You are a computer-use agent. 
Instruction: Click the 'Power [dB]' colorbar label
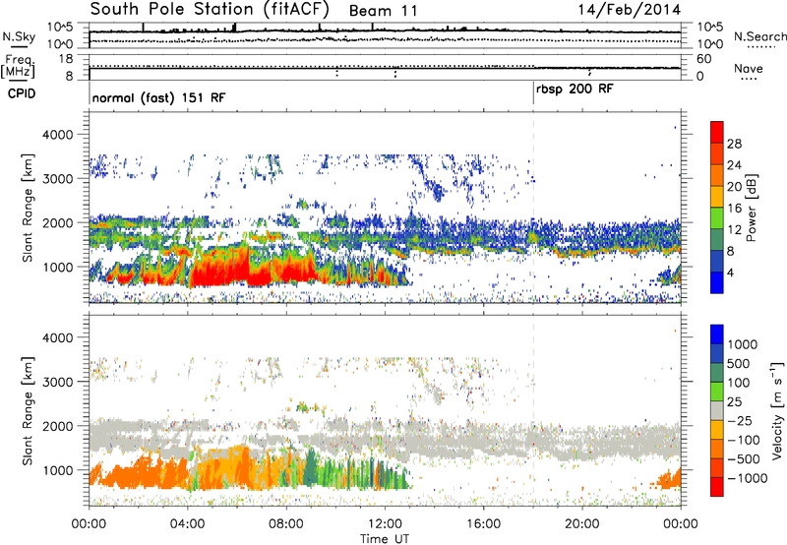coord(752,208)
